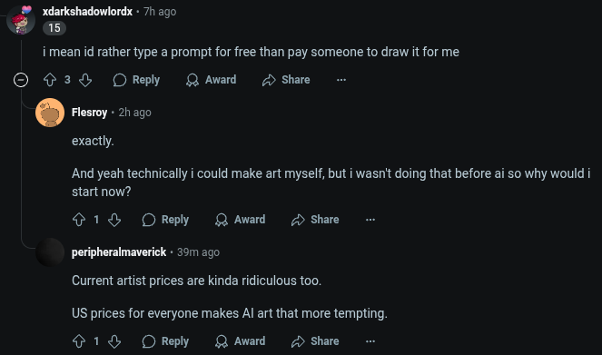Share xdarkshadowlordx's comment
The height and width of the screenshot is (355, 602).
[x=286, y=80]
